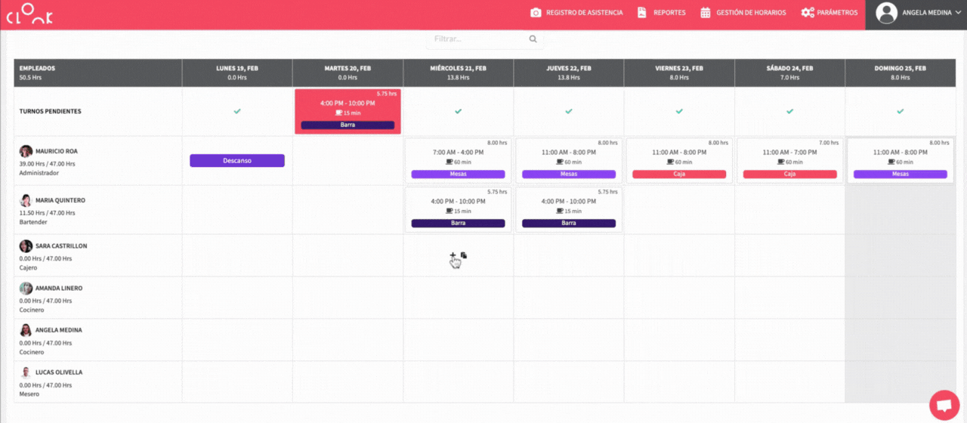Click the Descanso button on Monday
The image size is (967, 423).
[x=237, y=160]
